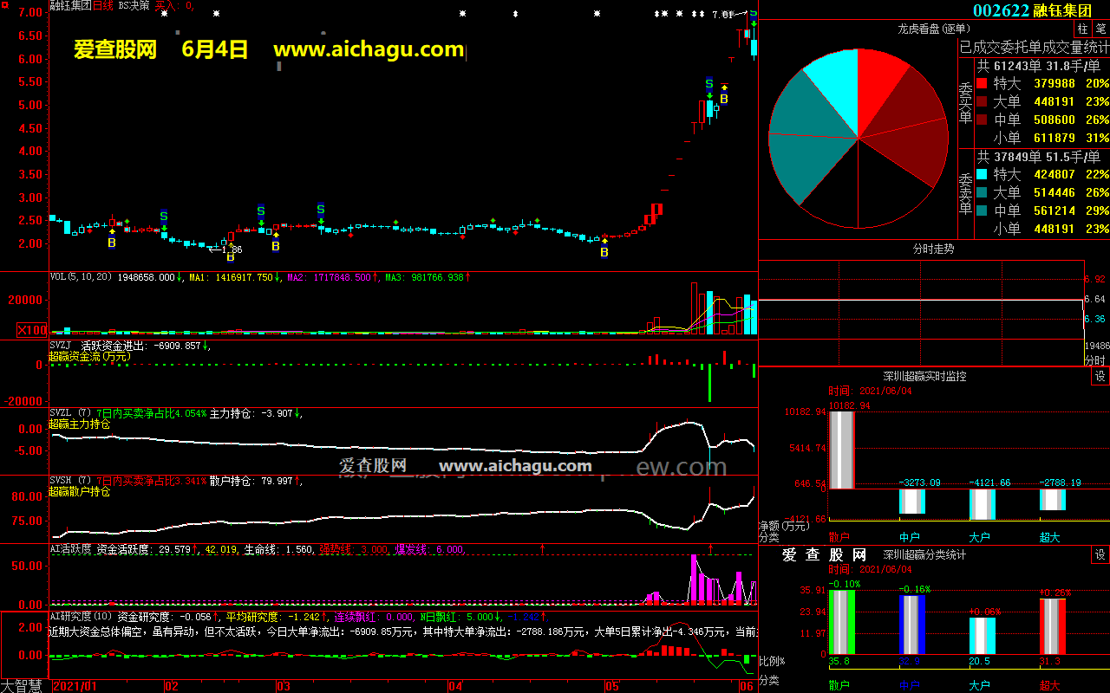Open 设 settings for 深圳超赢实时监控 panel
Viewport: 1110px width, 693px height.
coord(1100,376)
